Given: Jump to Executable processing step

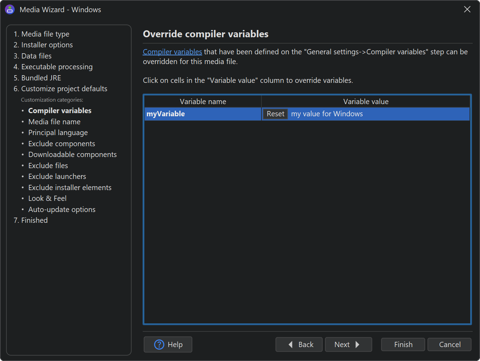Looking at the screenshot, I should [53, 67].
